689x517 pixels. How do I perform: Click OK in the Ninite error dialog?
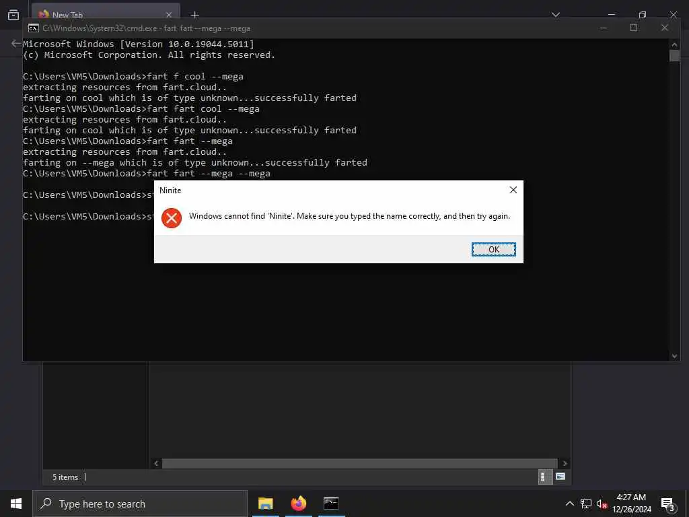493,249
